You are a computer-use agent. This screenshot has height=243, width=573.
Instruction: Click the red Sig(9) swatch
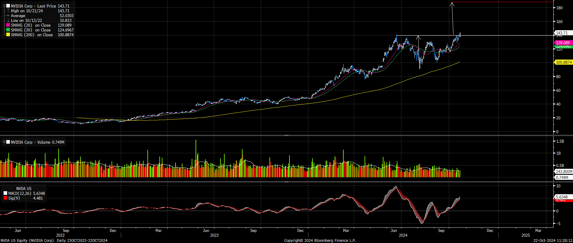pyautogui.click(x=5, y=198)
